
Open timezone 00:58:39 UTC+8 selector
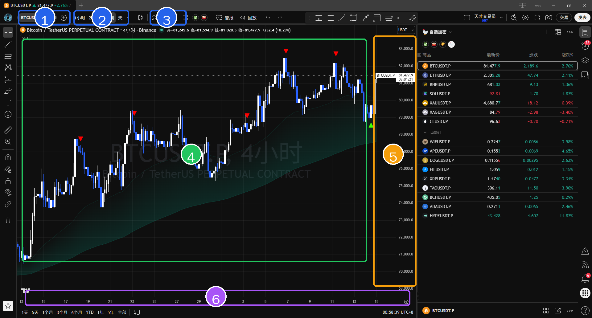[398, 312]
